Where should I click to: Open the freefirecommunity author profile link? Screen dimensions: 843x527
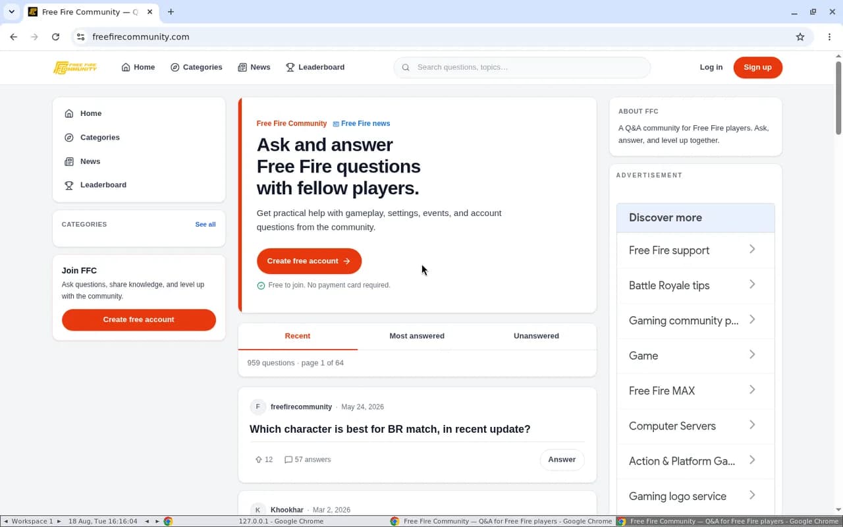[301, 407]
